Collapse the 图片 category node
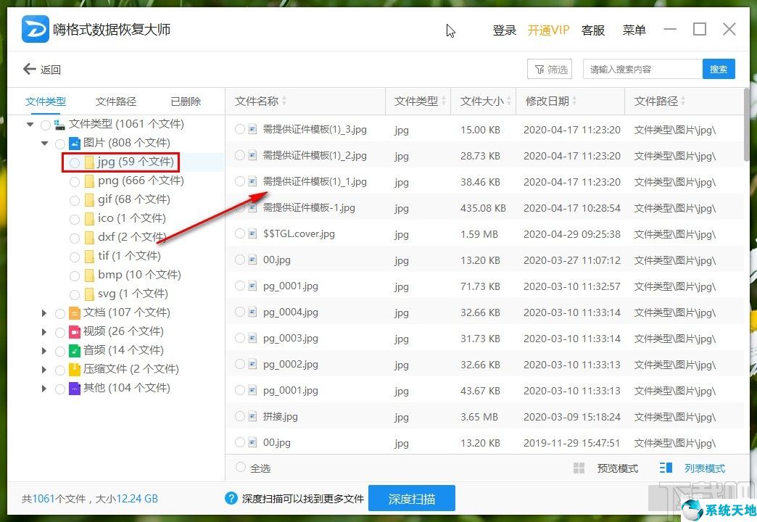The height and width of the screenshot is (522, 757). pyautogui.click(x=44, y=143)
